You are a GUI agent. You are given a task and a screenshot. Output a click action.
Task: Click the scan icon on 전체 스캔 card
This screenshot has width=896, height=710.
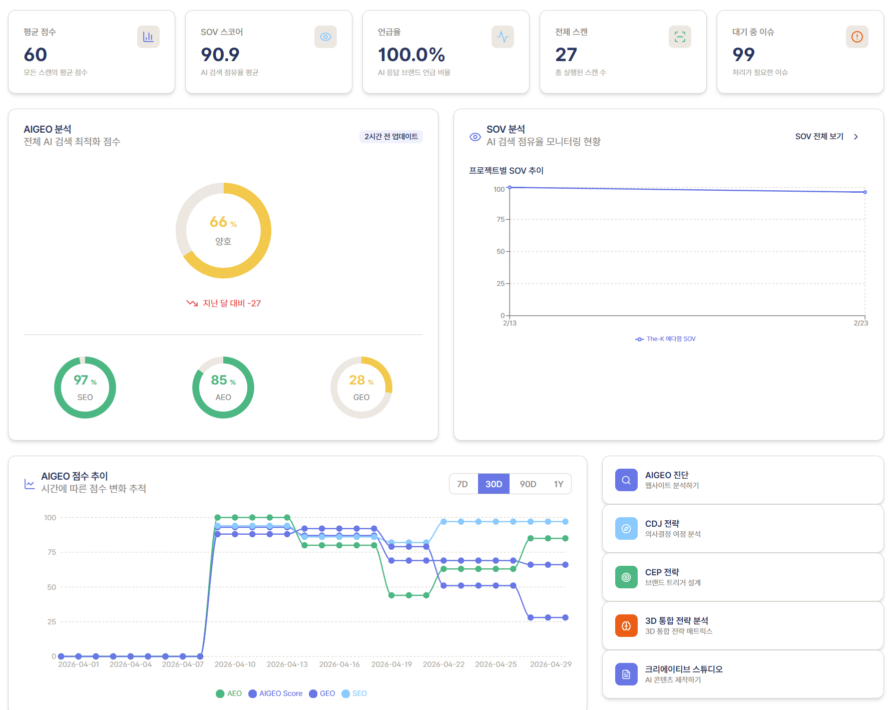pyautogui.click(x=680, y=37)
